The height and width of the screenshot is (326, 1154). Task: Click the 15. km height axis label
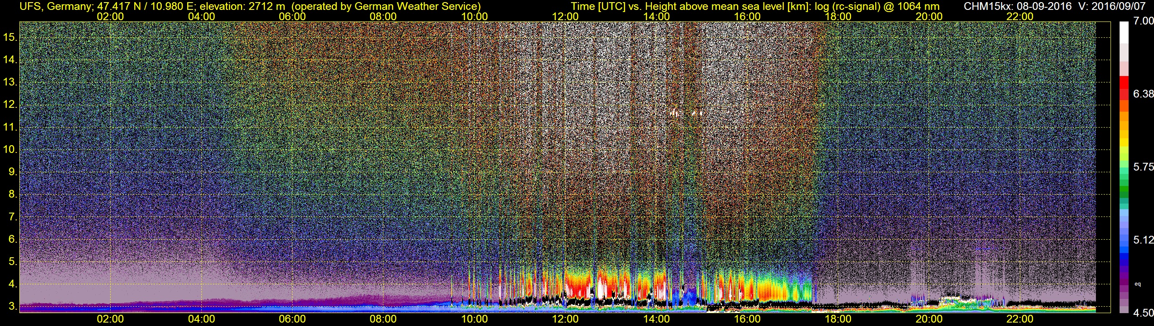click(x=10, y=37)
